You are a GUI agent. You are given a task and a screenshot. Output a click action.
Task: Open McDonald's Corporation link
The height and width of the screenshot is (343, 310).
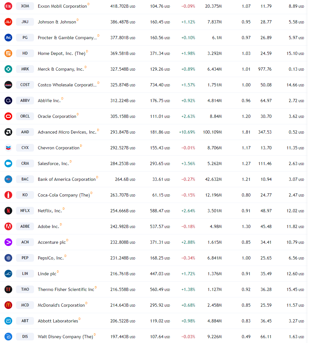tap(61, 305)
